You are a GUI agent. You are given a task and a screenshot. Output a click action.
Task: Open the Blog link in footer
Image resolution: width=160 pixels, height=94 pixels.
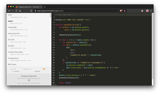click(19, 83)
